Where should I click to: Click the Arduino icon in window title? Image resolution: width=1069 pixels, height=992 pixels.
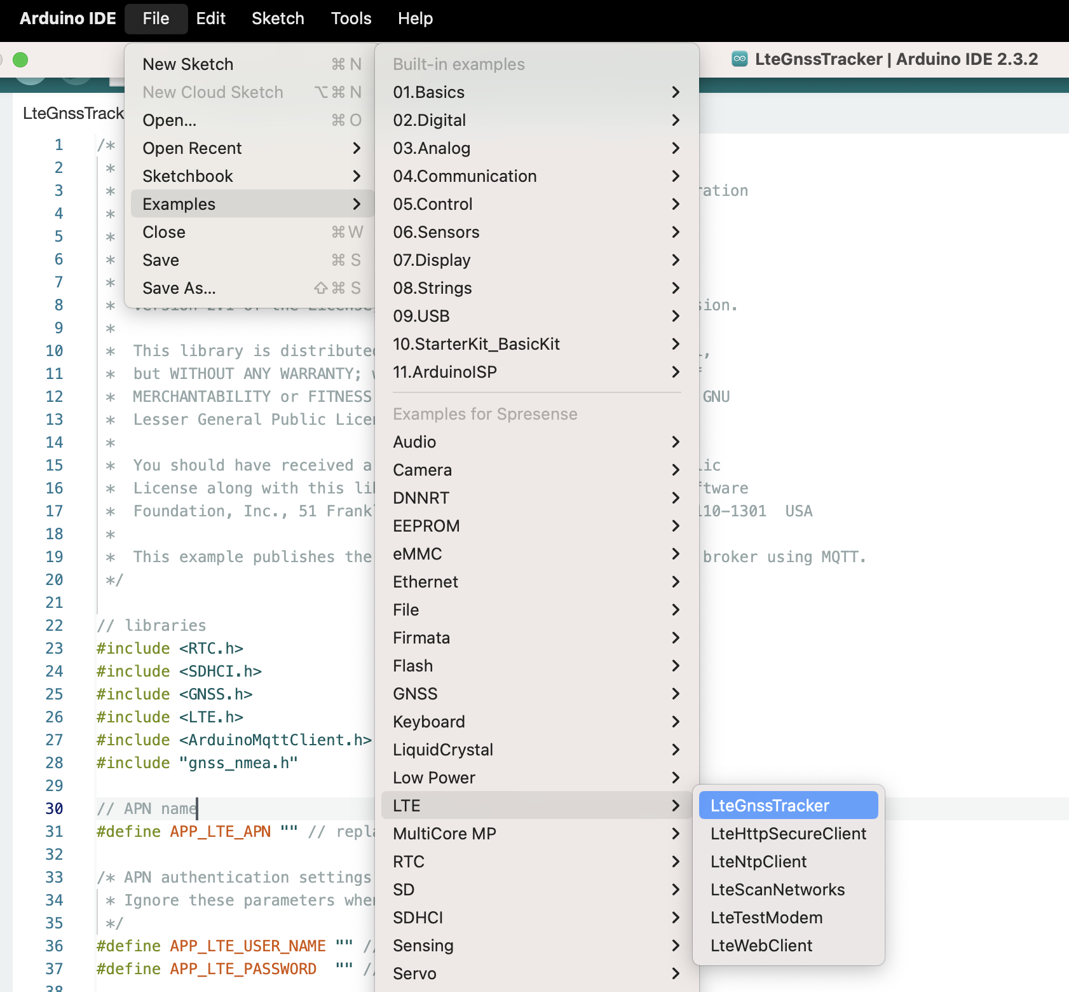(x=739, y=59)
